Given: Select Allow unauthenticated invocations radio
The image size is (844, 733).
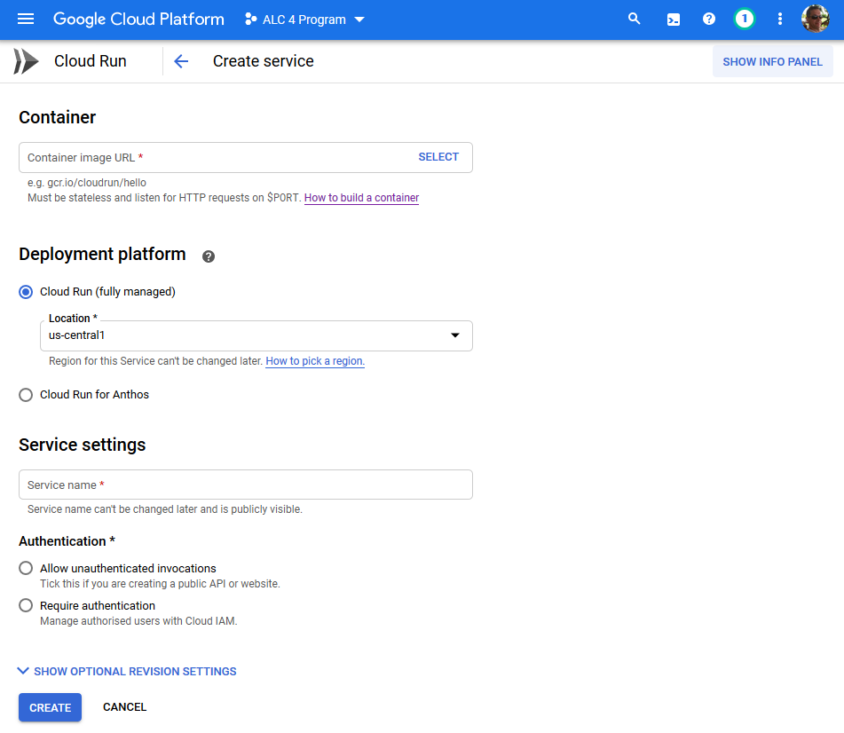Looking at the screenshot, I should pos(26,568).
